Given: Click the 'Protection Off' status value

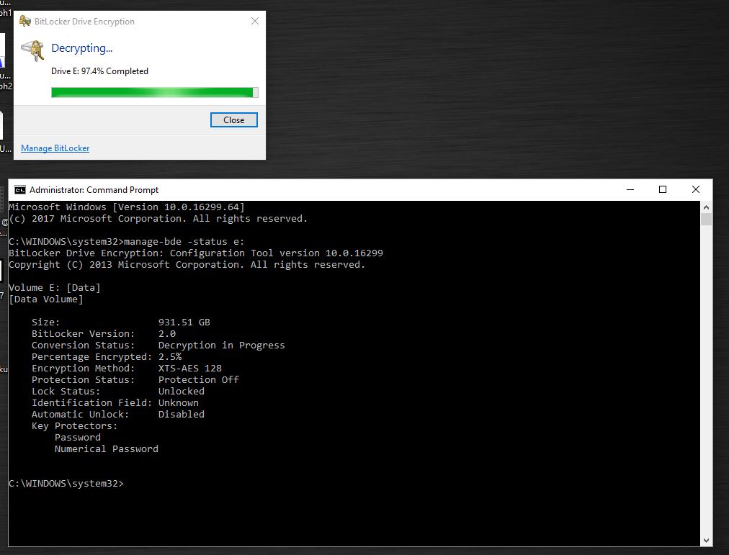Looking at the screenshot, I should pos(199,379).
